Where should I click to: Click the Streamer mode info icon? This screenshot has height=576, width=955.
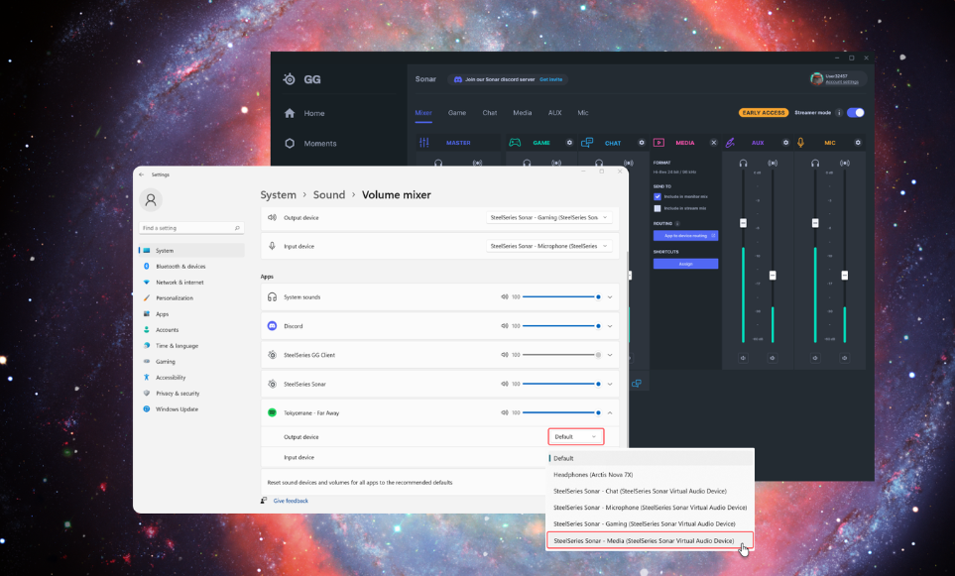(839, 113)
